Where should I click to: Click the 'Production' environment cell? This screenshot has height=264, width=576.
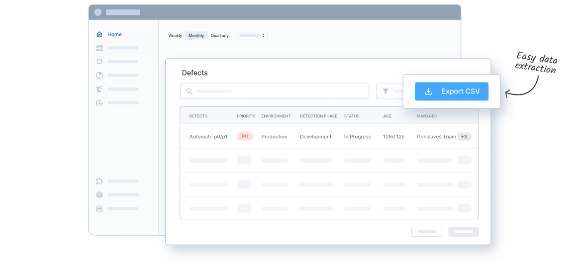[275, 137]
